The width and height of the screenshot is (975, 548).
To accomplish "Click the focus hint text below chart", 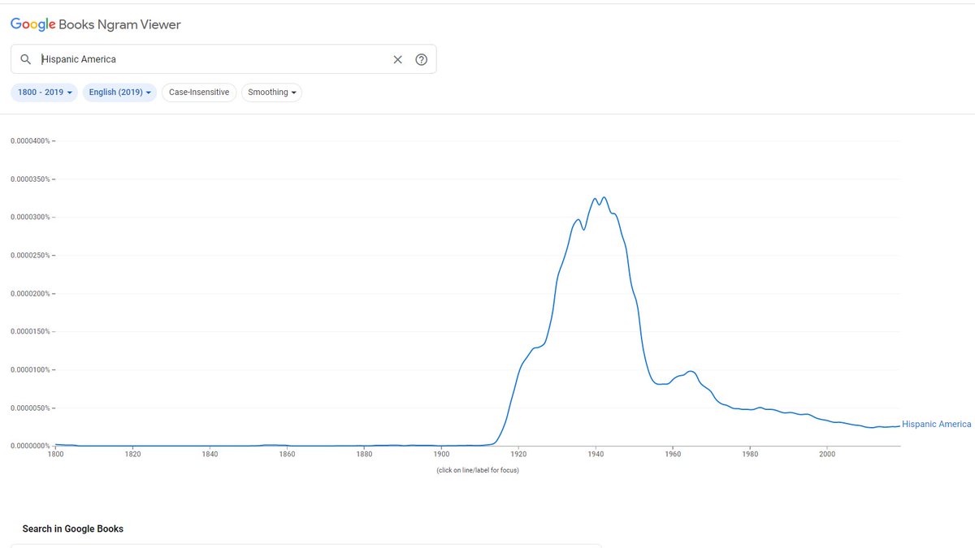I will point(478,470).
